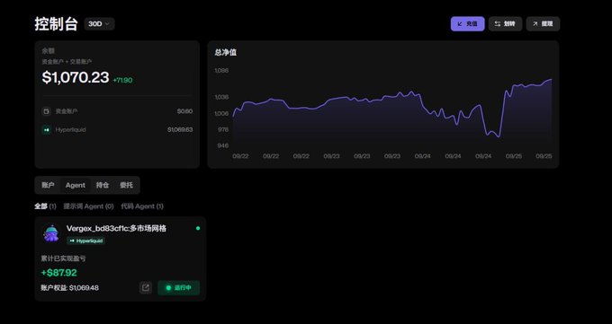The width and height of the screenshot is (612, 324).
Task: Click the Hyperliquid row label in balance card
Action: pos(70,129)
